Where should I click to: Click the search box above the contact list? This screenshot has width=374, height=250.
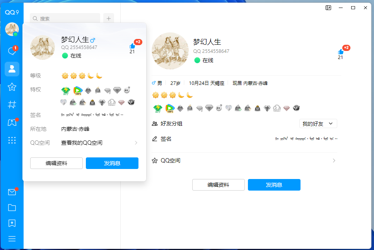point(65,19)
